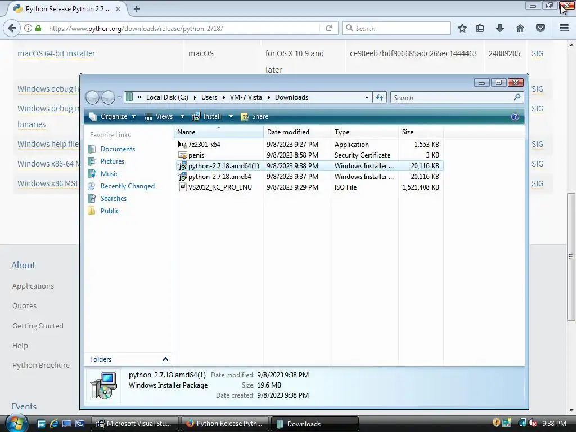Click the Show Desktop quick launch icon
The width and height of the screenshot is (576, 432).
(66, 424)
